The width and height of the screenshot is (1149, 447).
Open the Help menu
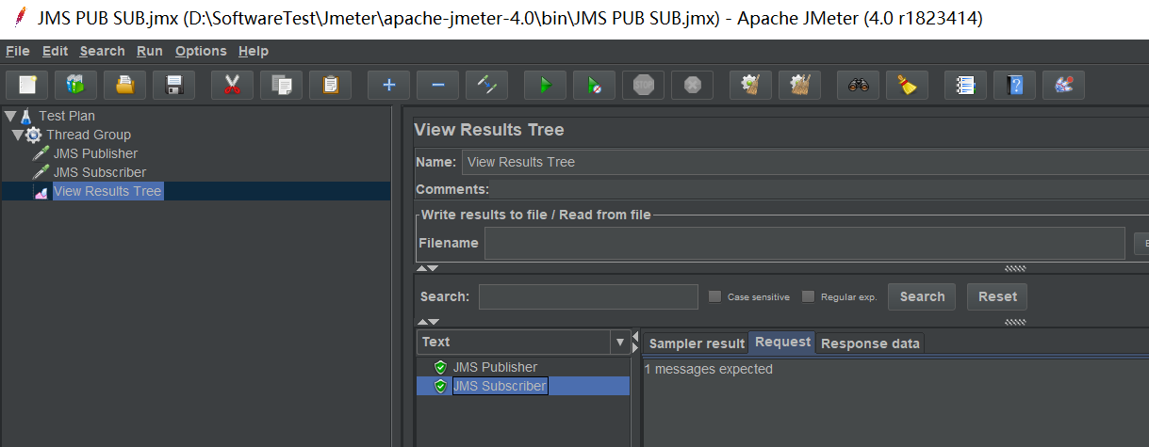254,51
